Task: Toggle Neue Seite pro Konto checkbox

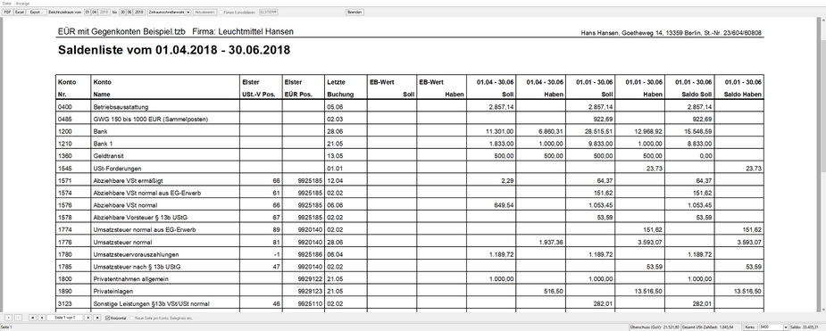Action: (x=132, y=318)
